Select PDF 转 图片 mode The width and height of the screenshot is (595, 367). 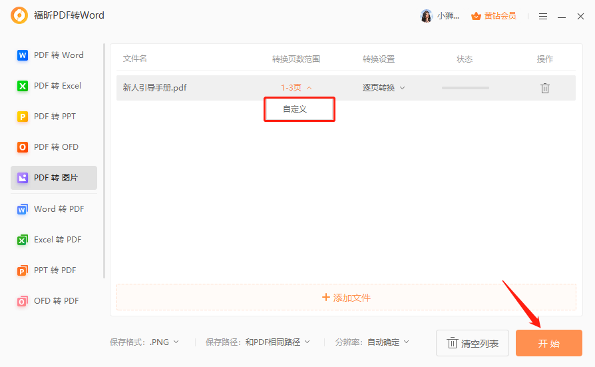click(x=54, y=178)
